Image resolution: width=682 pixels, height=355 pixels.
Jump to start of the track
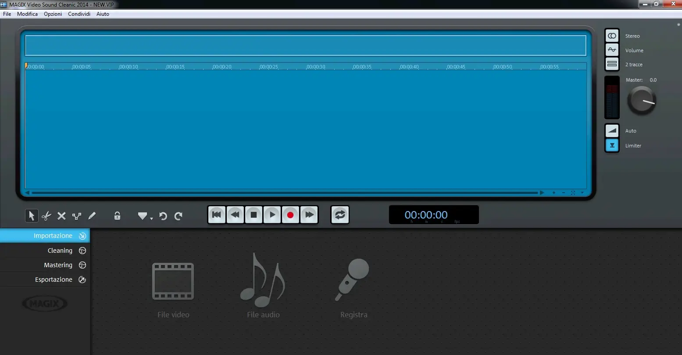click(x=216, y=215)
